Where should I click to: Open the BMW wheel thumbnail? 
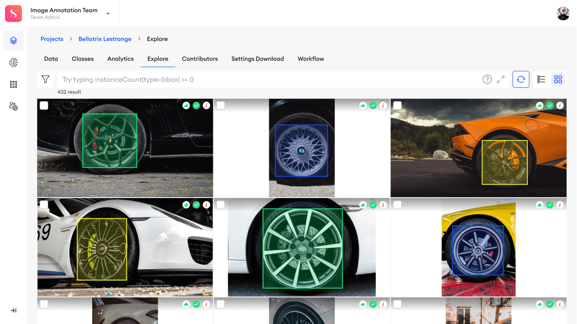[x=302, y=148]
